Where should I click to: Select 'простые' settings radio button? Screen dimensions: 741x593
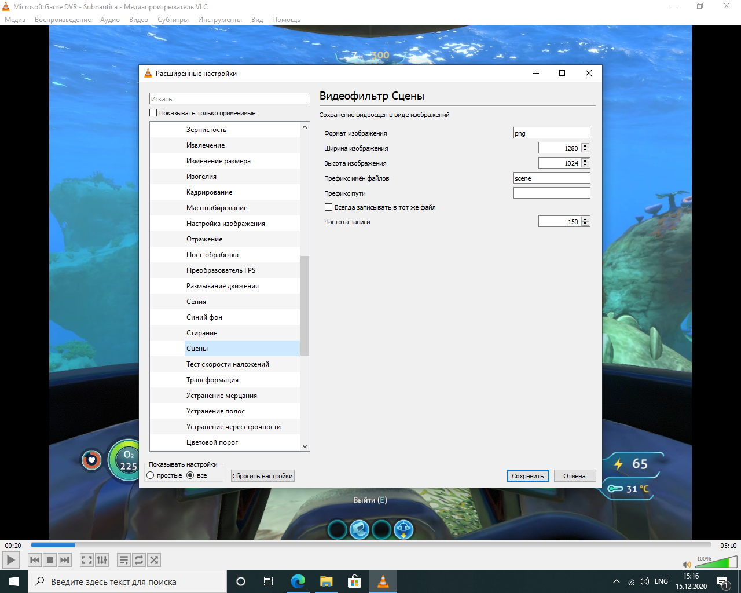[151, 475]
